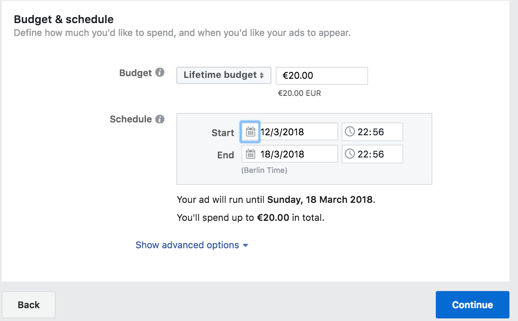Screen dimensions: 518x321
Task: Click the Berlin Time timezone label
Action: [264, 170]
